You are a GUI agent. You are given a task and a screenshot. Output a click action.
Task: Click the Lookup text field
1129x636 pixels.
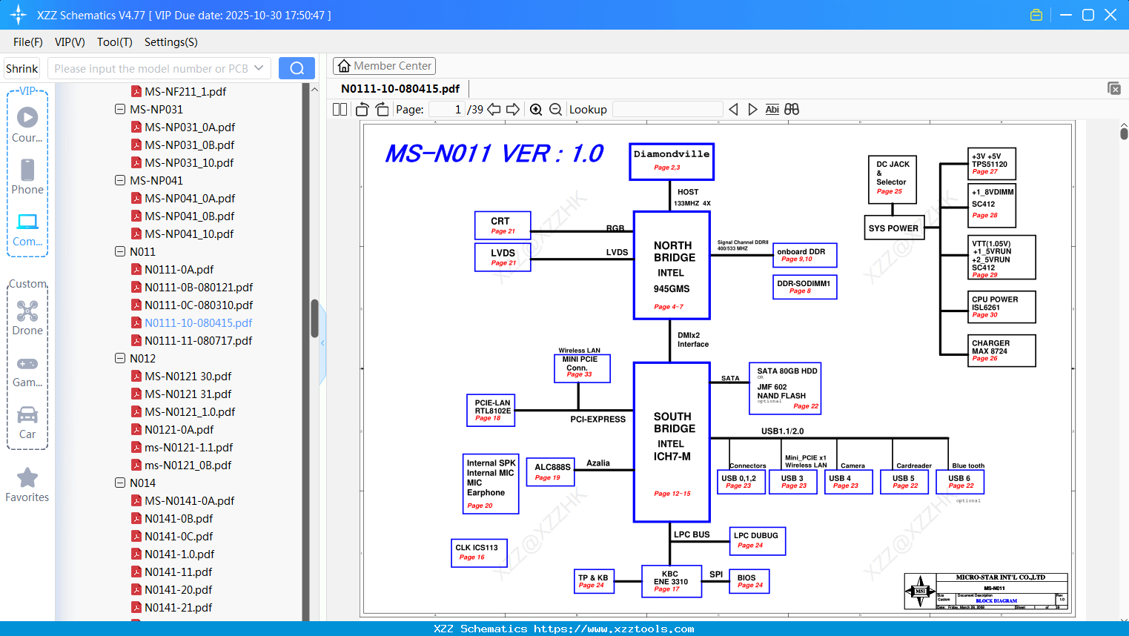click(668, 109)
